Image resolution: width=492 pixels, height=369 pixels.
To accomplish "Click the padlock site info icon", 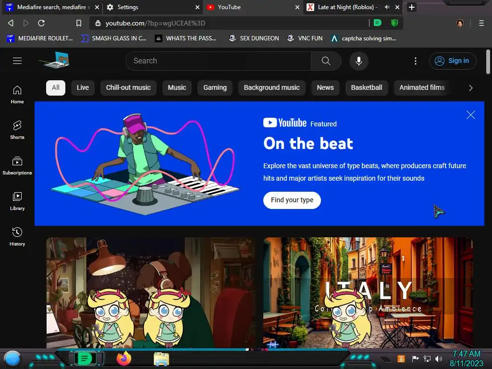I will tap(98, 23).
